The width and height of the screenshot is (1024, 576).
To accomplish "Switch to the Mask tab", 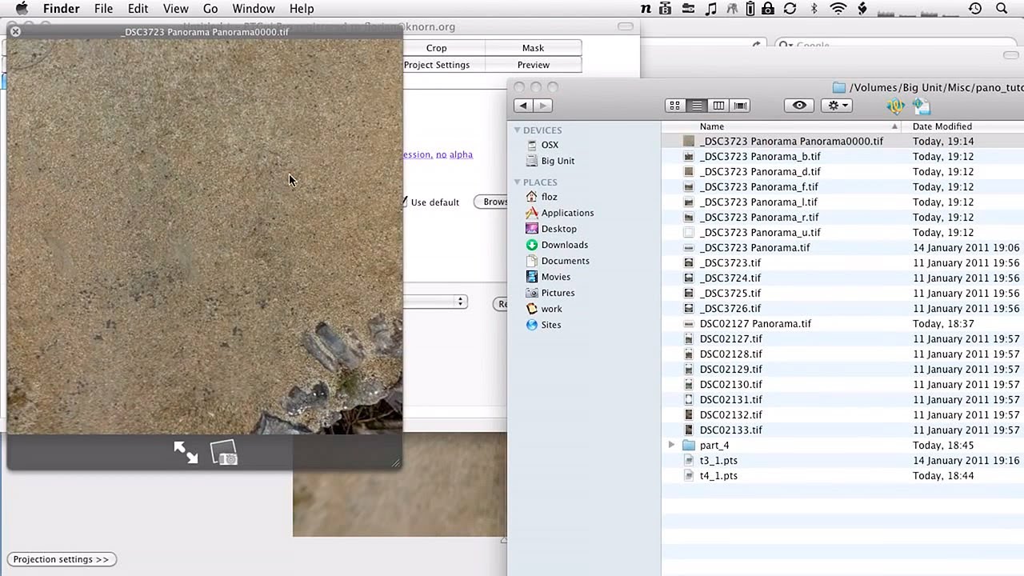I will (x=533, y=48).
